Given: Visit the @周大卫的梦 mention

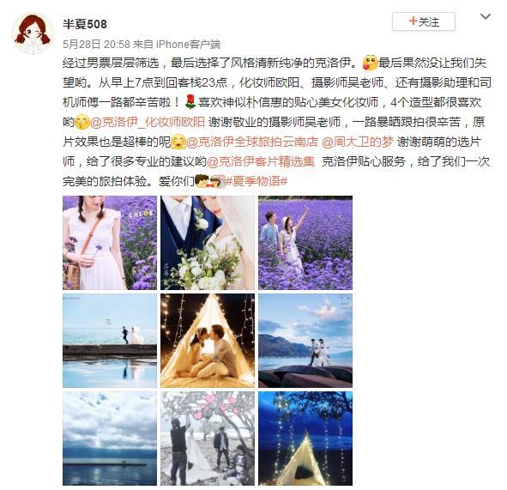Looking at the screenshot, I should pos(357,142).
